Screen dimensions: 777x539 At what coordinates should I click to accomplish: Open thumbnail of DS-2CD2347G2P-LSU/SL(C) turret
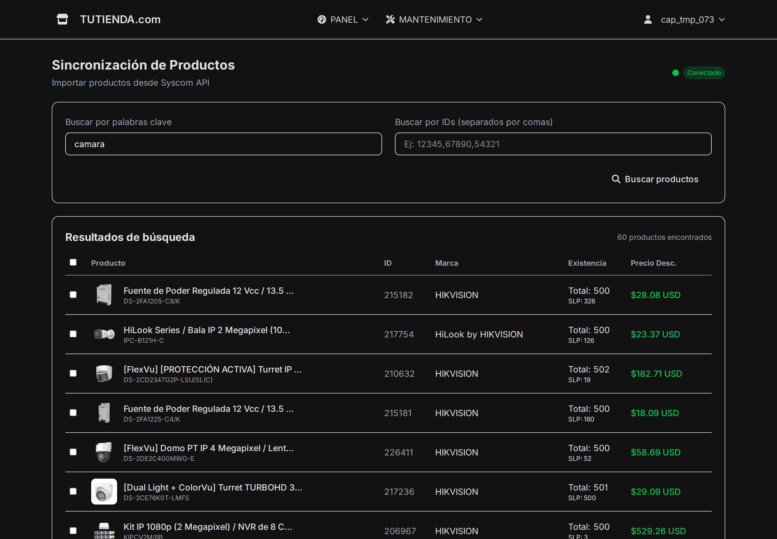pos(104,374)
